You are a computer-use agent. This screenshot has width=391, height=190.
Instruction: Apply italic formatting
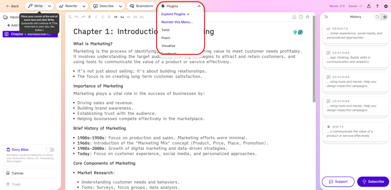click(x=96, y=17)
